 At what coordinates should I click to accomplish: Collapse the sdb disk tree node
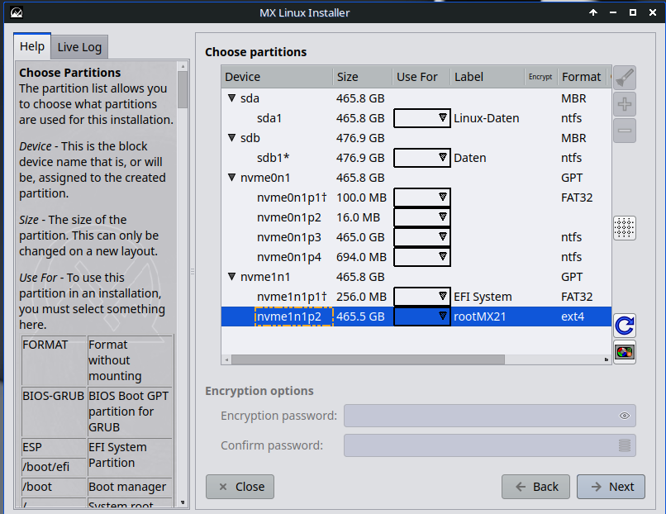pyautogui.click(x=232, y=138)
